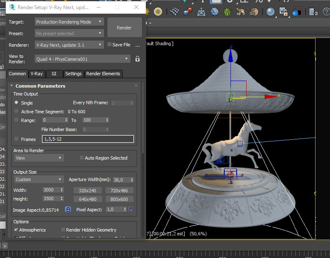330x258 pixels.
Task: Open the V-Ray messages log window icon
Action: click(x=313, y=12)
